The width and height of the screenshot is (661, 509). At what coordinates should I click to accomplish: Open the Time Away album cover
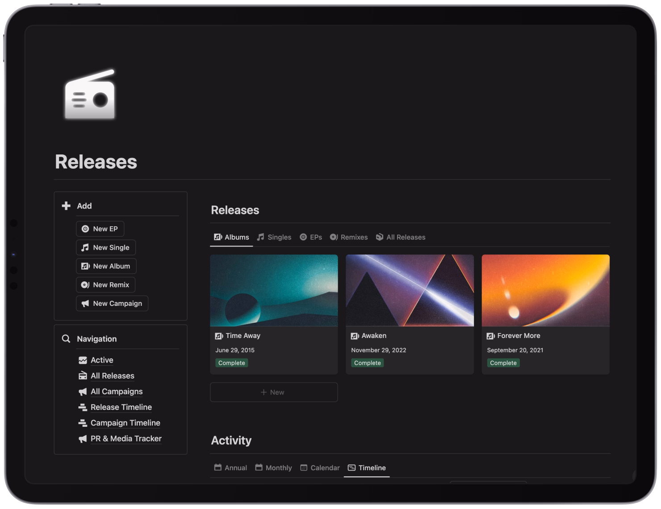[274, 290]
